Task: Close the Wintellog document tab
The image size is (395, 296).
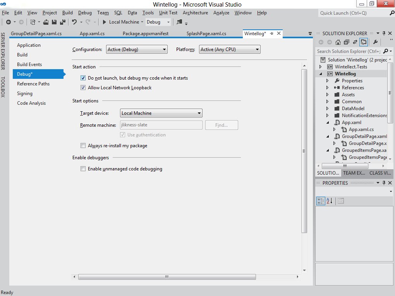Action: [x=278, y=33]
